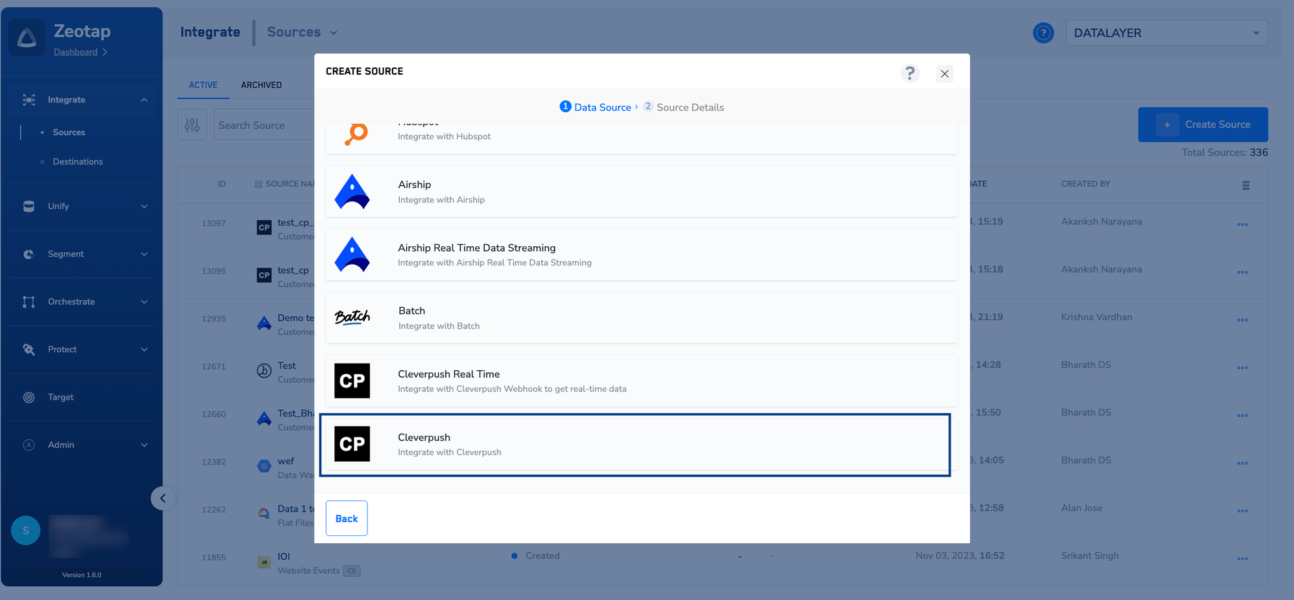Collapse the Integrate sidebar section
Screen dimensions: 1294x600
tap(144, 100)
